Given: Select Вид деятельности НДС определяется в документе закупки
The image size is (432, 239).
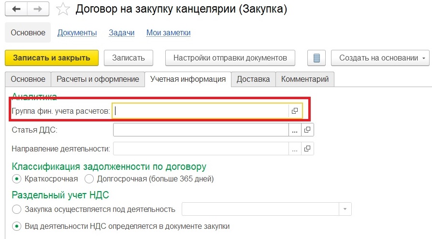Looking at the screenshot, I should tap(17, 226).
